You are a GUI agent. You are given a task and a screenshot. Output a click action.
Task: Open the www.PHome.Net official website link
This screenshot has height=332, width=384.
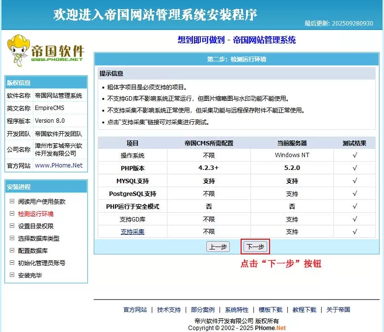click(x=59, y=166)
